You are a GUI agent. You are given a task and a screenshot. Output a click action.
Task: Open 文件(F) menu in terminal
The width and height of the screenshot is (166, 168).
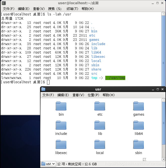pyautogui.click(x=8, y=9)
